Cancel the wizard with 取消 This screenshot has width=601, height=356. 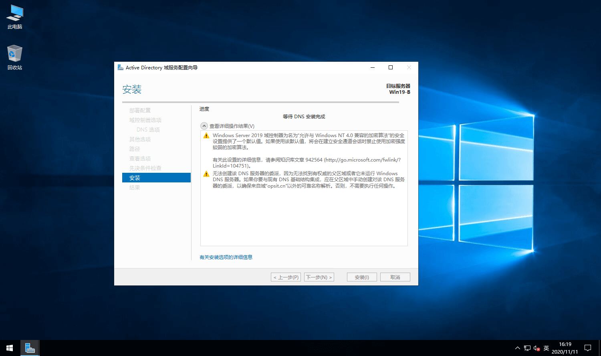(x=395, y=277)
